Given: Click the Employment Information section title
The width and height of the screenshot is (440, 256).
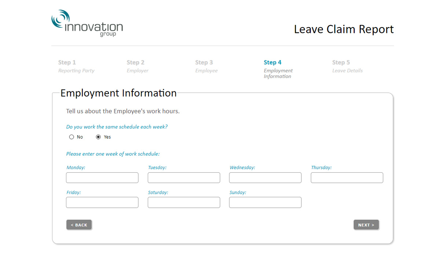Looking at the screenshot, I should click(118, 93).
